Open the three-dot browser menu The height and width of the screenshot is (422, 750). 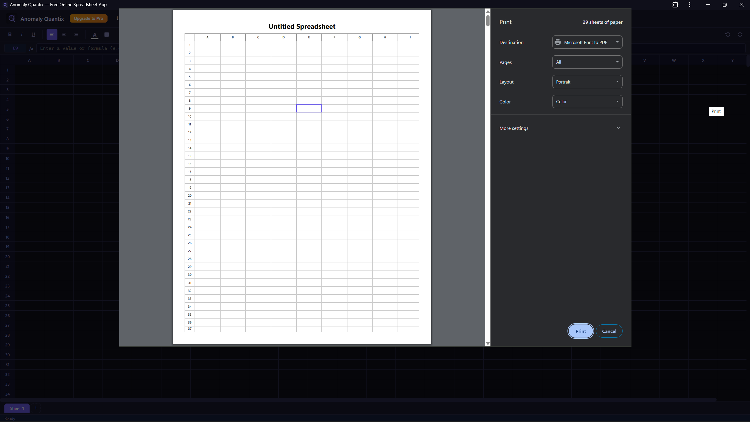tap(690, 5)
